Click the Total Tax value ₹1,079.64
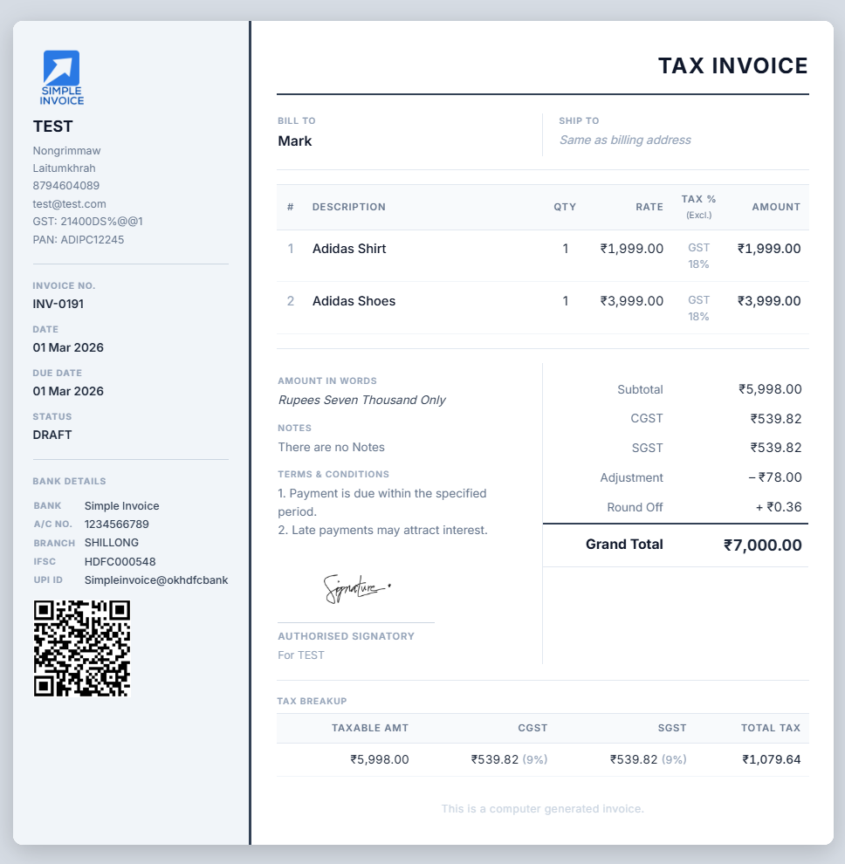The width and height of the screenshot is (845, 864). (771, 759)
